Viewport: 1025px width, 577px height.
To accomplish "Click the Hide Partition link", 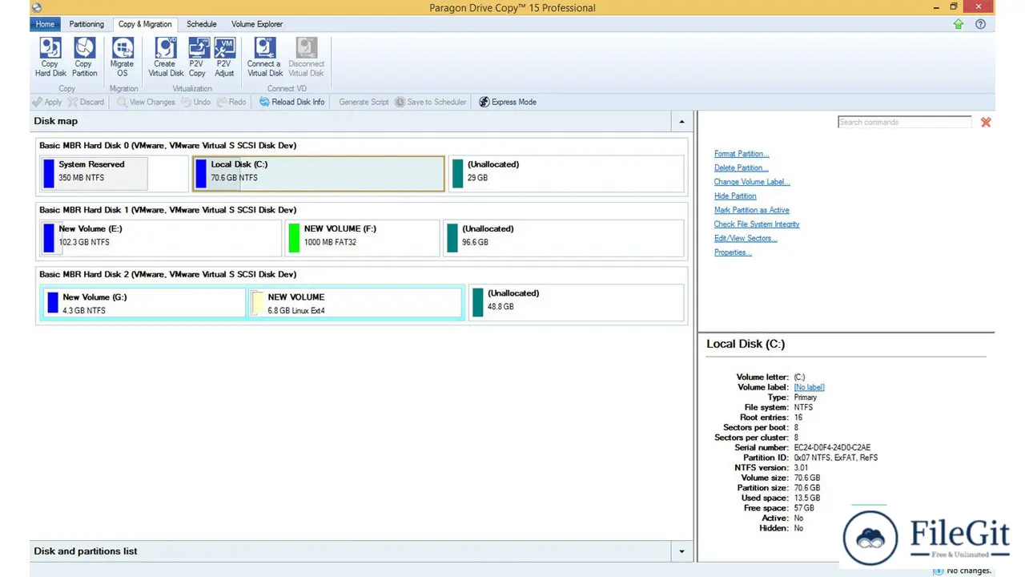I will tap(735, 196).
